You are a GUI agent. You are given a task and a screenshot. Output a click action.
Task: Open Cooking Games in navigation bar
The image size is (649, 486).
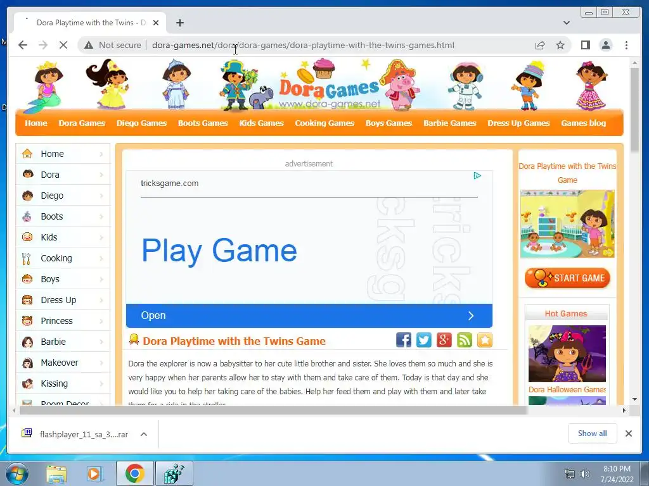click(324, 123)
